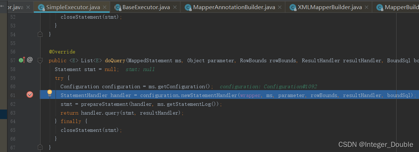Open the intention lightbulb on line 61
This screenshot has height=152, width=419.
coord(49,93)
